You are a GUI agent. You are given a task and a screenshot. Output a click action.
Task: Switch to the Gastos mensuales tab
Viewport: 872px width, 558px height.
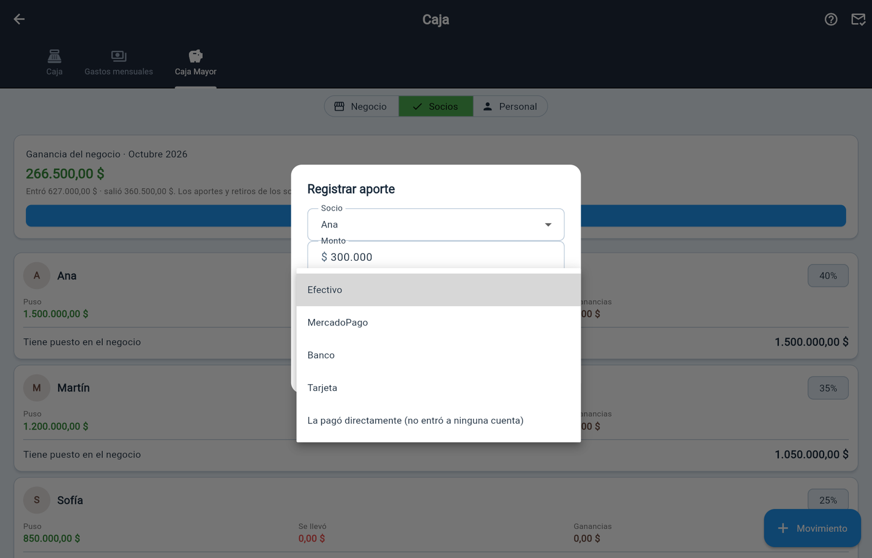point(119,63)
